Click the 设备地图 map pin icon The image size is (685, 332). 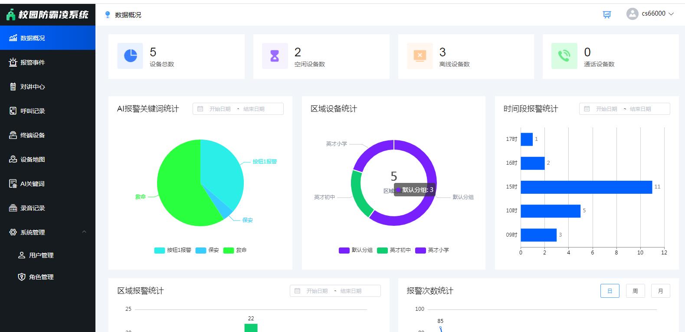pos(13,159)
